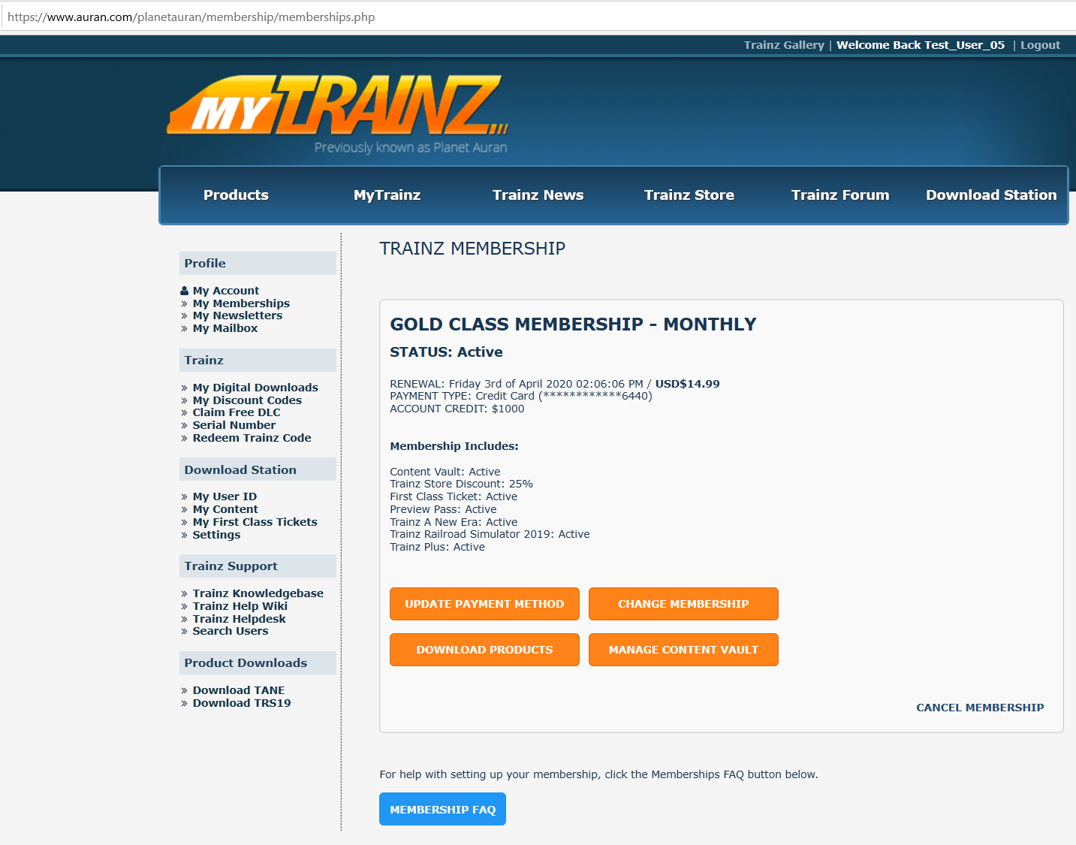Visit the Trainz Forum
This screenshot has width=1076, height=845.
840,195
